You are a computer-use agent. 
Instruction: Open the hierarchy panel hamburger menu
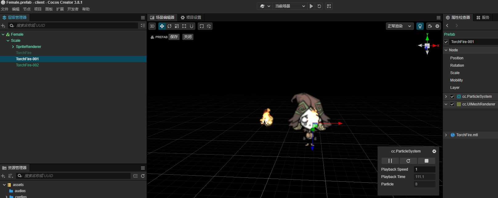143,18
